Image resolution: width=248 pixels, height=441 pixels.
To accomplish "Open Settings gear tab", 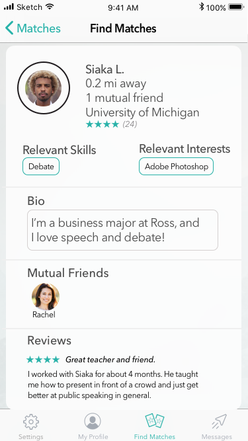I will pyautogui.click(x=31, y=422).
